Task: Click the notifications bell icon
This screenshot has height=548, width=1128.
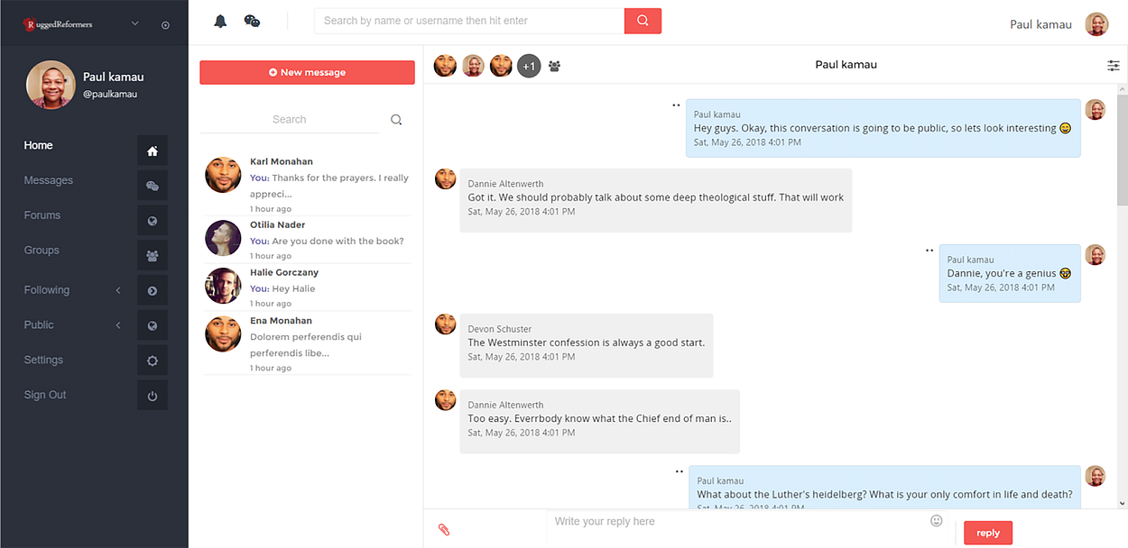Action: [220, 21]
